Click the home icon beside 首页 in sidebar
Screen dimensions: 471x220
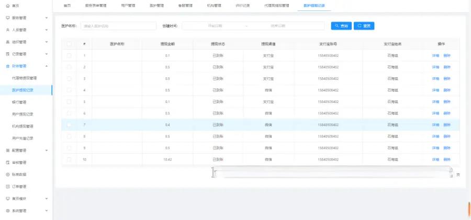pyautogui.click(x=8, y=6)
